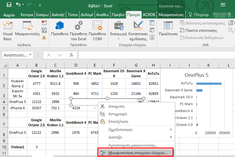Viewport: 235px width, 157px height.
Task: Click the XML import icon
Action: point(231,23)
